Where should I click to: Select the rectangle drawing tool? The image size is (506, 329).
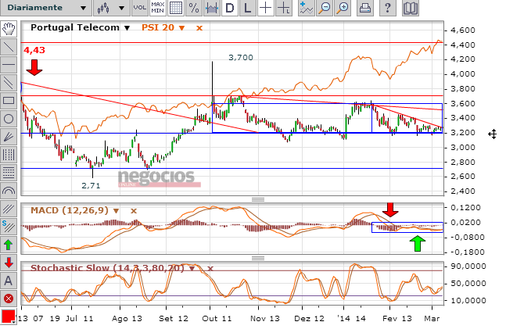(9, 101)
